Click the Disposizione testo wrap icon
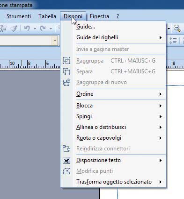This screenshot has height=199, width=184. pyautogui.click(x=66, y=160)
